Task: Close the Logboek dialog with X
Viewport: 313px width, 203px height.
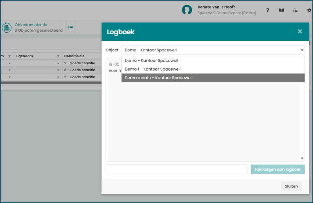Action: [x=300, y=31]
